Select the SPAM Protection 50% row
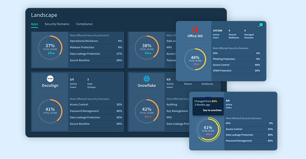Image resolution: width=306 pixels, height=159 pixels. (x=236, y=71)
